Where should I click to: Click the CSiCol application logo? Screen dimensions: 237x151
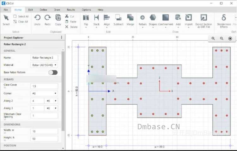(x=3, y=3)
